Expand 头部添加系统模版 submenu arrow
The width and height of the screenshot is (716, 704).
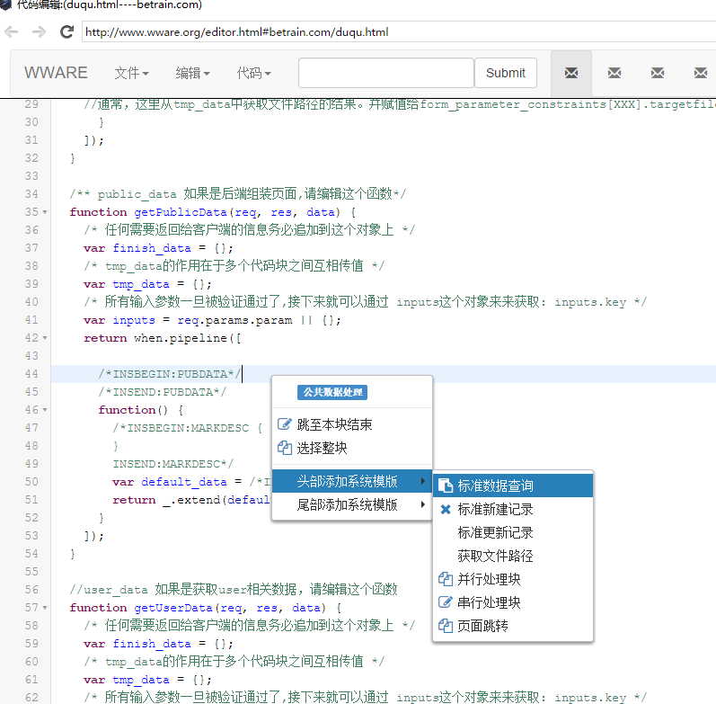coord(423,481)
